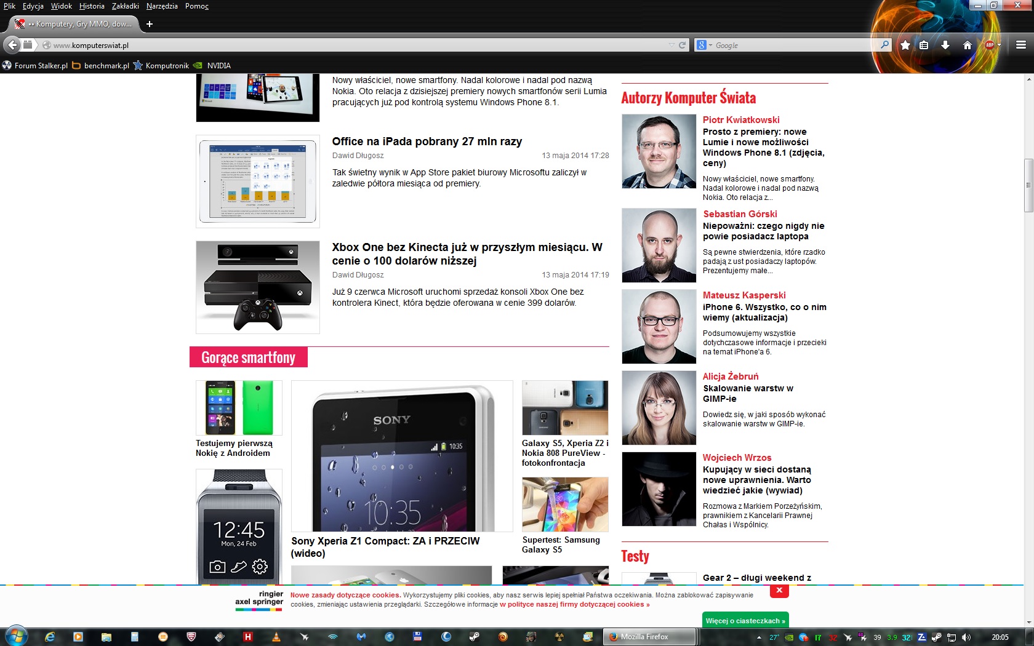Click the page vertical scrollbar thumb
Image resolution: width=1034 pixels, height=646 pixels.
click(x=1028, y=185)
